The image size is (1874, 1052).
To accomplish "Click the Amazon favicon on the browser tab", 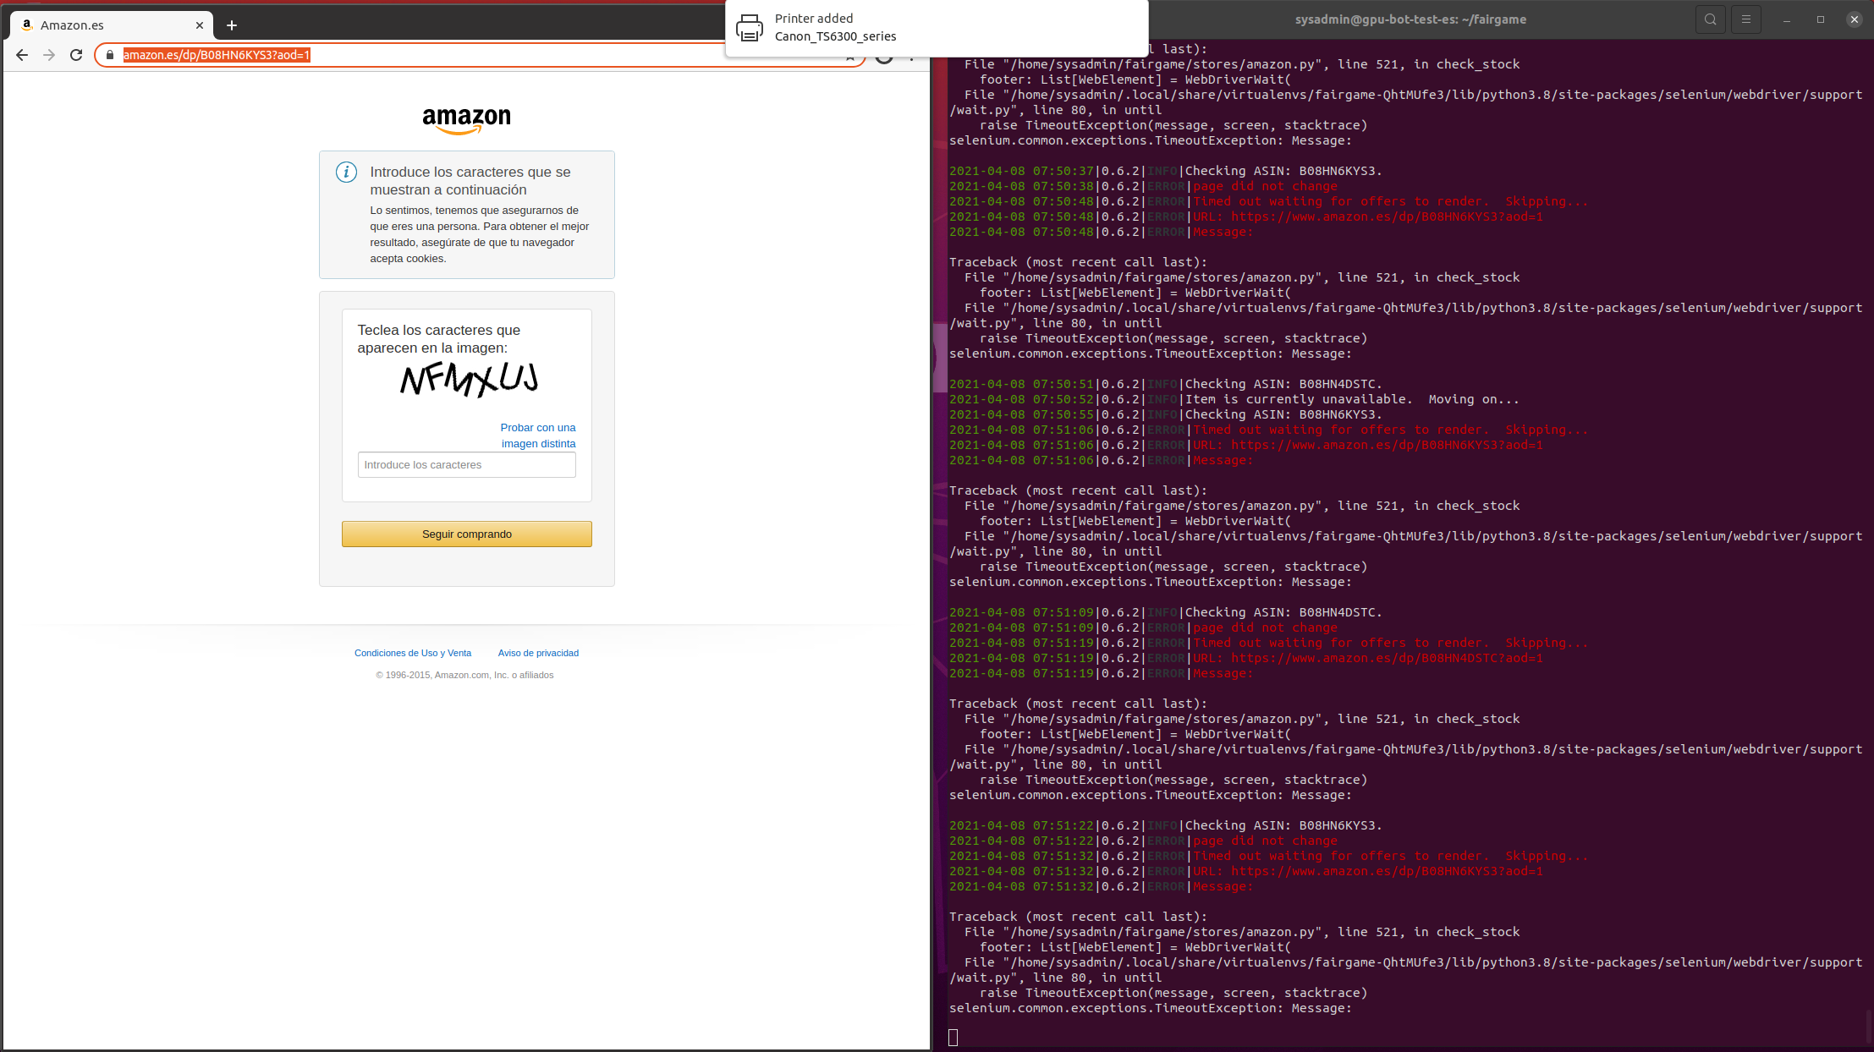I will click(x=26, y=25).
